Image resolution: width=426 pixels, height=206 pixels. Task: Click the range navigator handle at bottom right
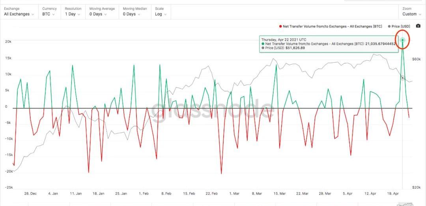(406, 204)
